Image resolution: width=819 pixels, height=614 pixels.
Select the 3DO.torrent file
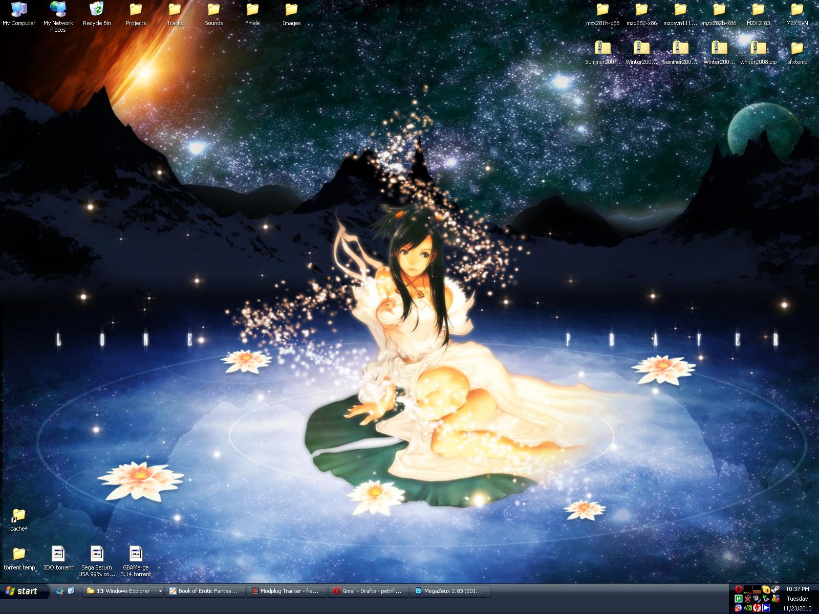[x=58, y=558]
